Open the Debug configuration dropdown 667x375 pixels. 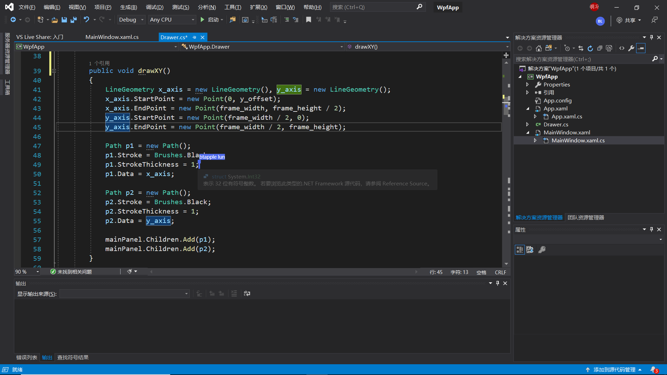pos(131,20)
